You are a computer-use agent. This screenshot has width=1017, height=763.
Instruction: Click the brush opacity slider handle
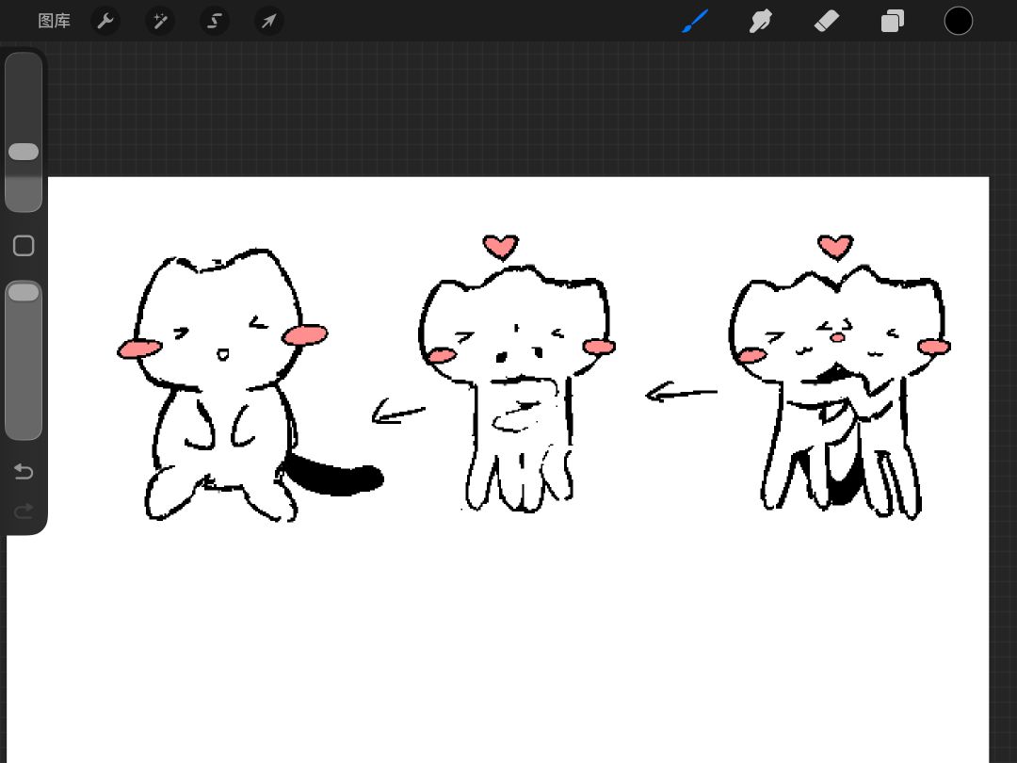[24, 292]
